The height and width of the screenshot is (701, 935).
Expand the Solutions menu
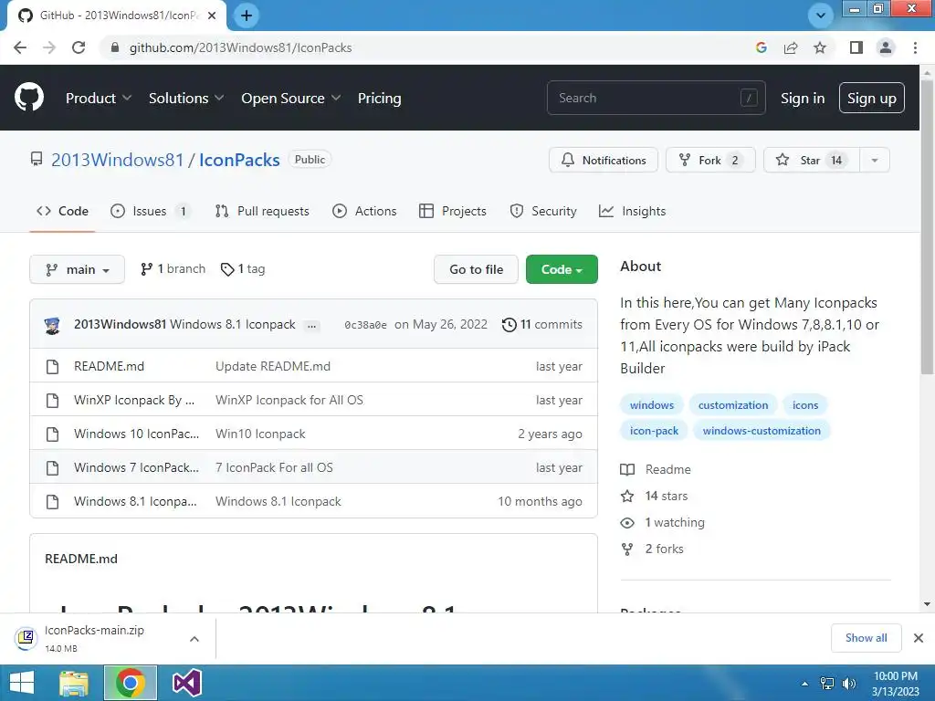tap(186, 99)
